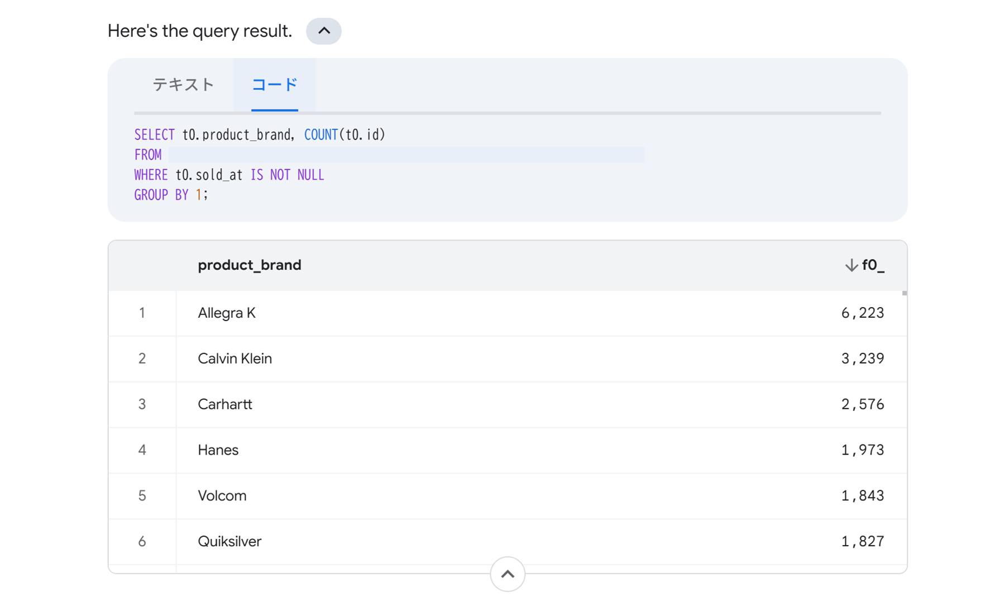Click the table's vertical scrollbar thumb
The width and height of the screenshot is (1005, 602).
tap(904, 293)
